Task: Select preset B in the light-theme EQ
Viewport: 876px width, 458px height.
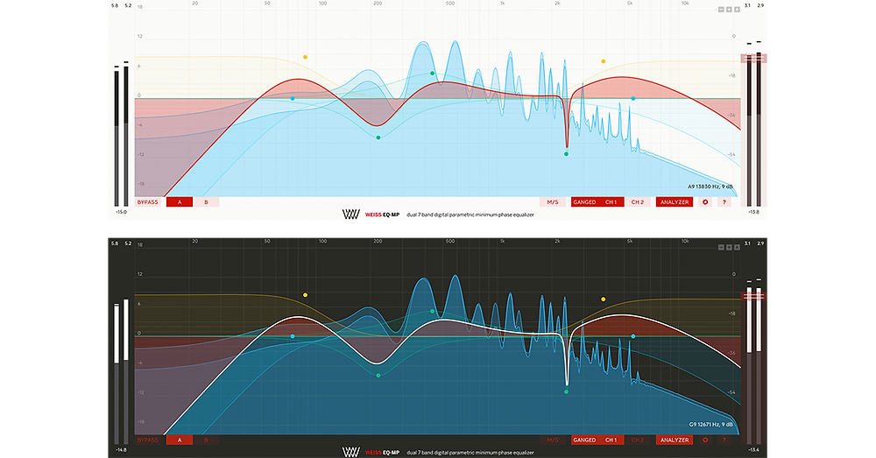Action: [206, 202]
